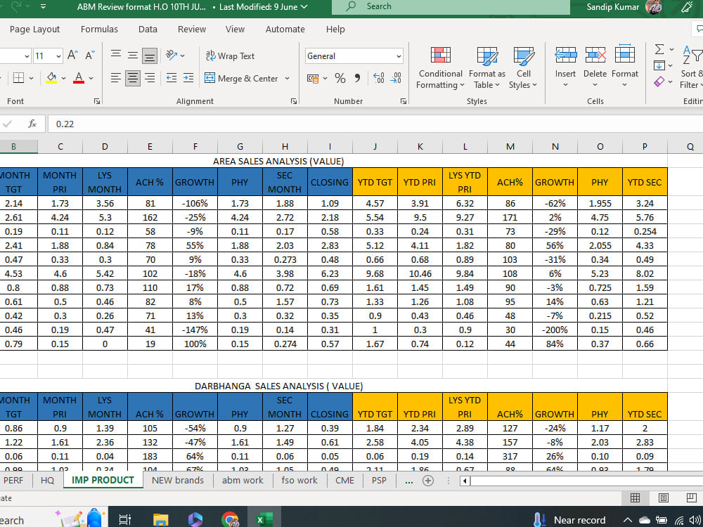Align text right in the cell
The width and height of the screenshot is (703, 527).
pyautogui.click(x=150, y=79)
